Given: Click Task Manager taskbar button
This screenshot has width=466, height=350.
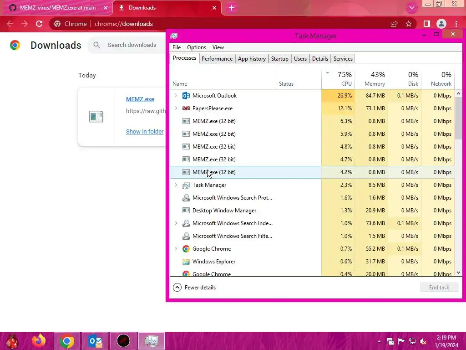Looking at the screenshot, I should click(151, 341).
